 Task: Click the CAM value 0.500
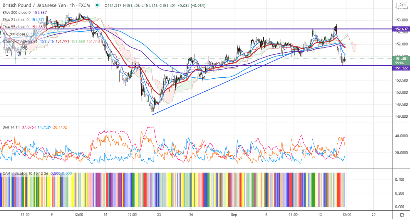tap(56, 173)
